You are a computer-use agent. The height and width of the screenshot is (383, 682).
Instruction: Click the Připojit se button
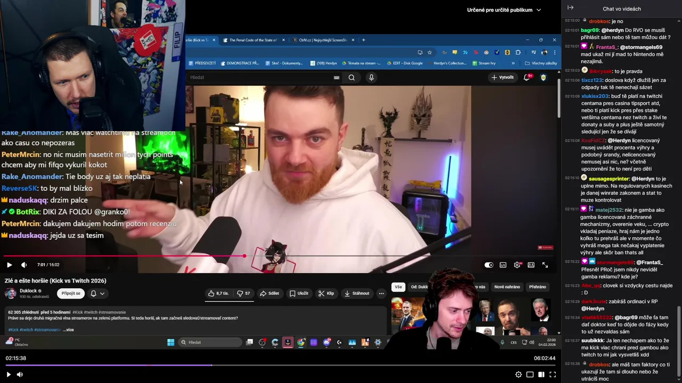click(x=71, y=293)
